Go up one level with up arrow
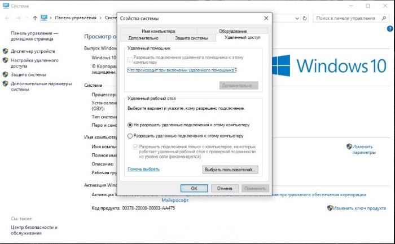 35,18
